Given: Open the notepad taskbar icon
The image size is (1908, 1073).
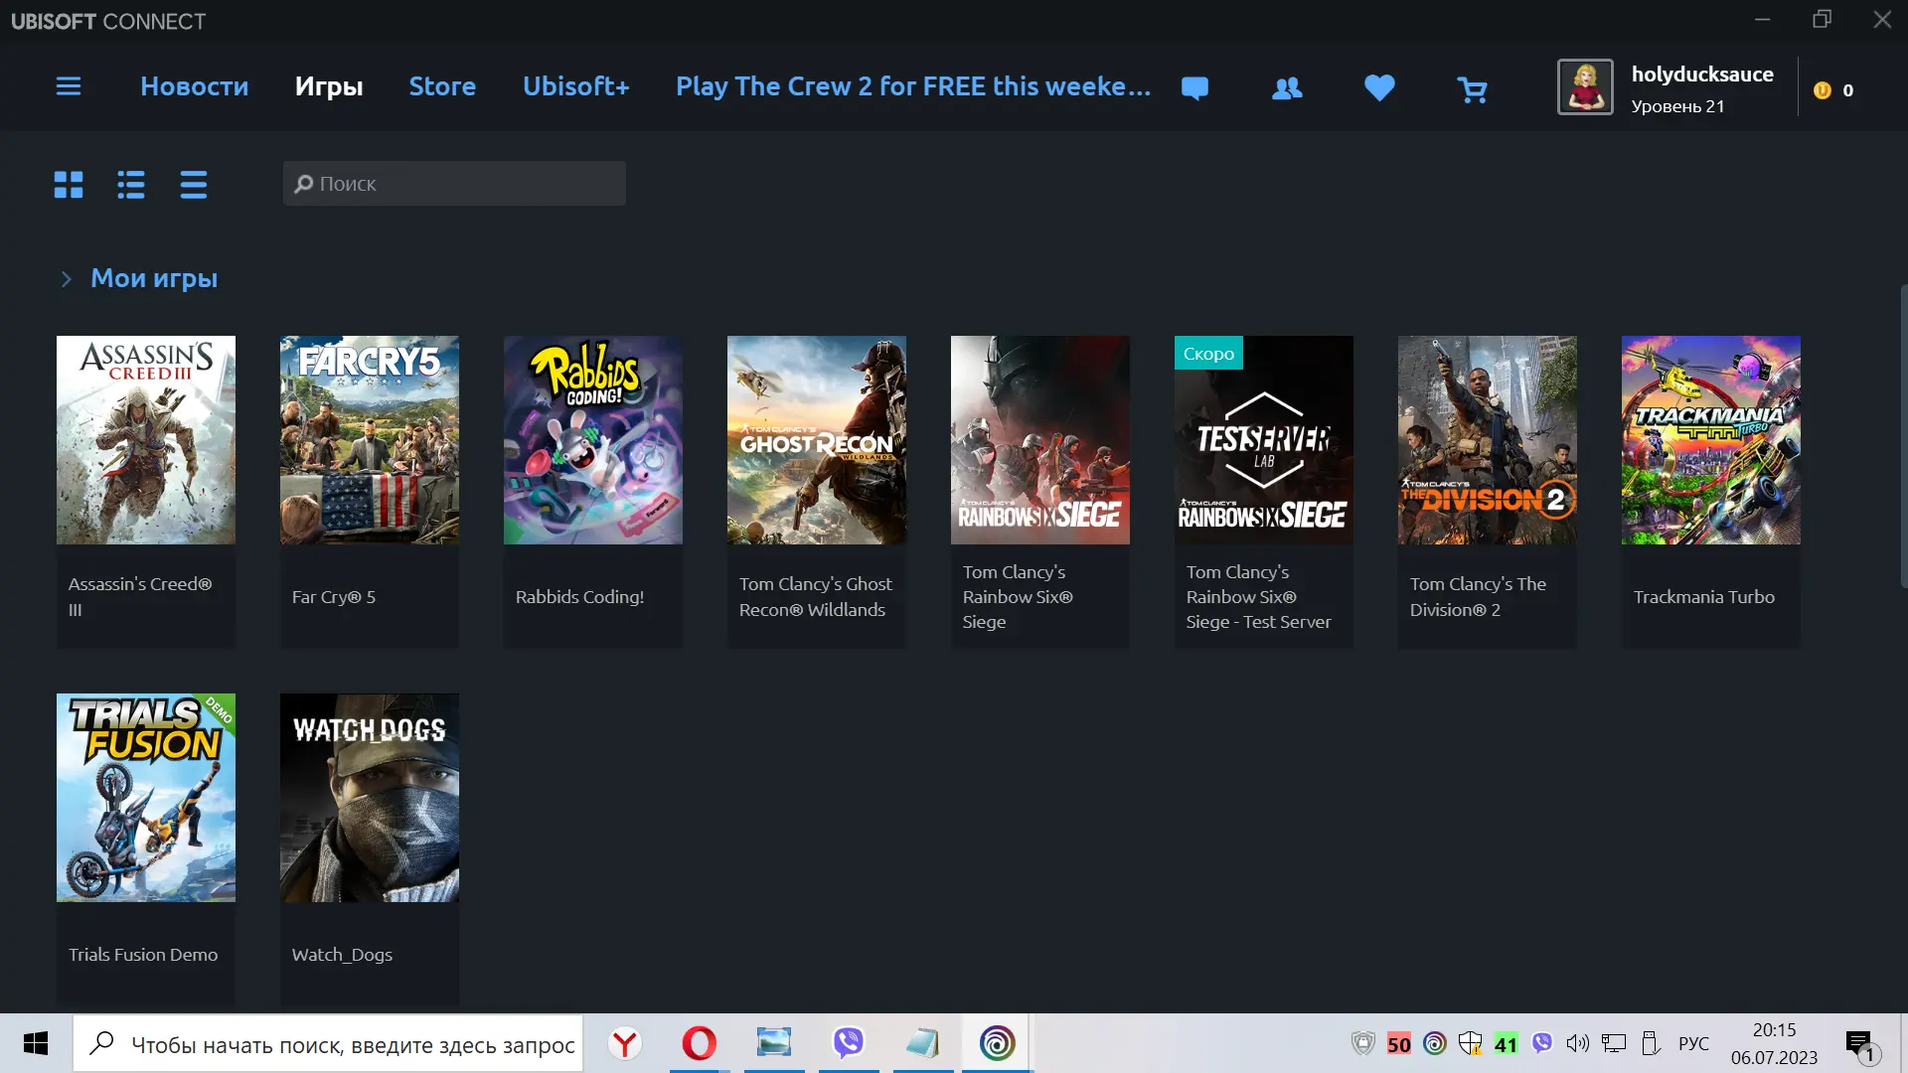Looking at the screenshot, I should click(923, 1043).
